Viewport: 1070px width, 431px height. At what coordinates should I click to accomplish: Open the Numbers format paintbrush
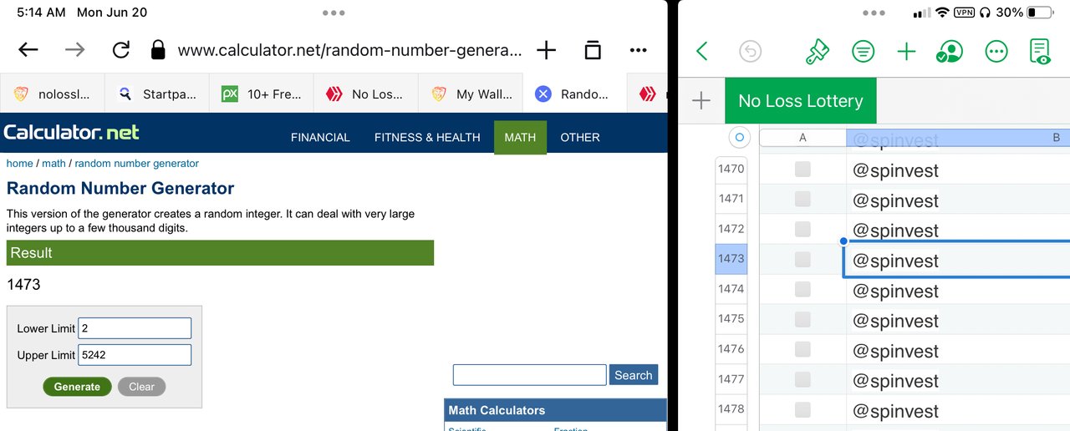817,52
